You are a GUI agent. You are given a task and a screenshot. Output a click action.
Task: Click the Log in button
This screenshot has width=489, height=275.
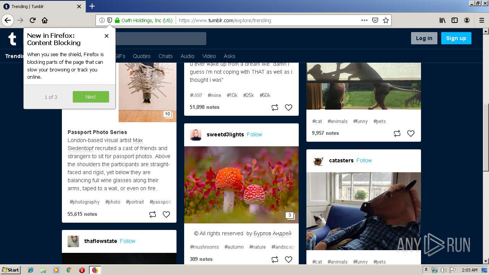point(424,38)
